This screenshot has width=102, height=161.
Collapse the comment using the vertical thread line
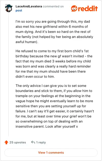[x=9, y=74]
